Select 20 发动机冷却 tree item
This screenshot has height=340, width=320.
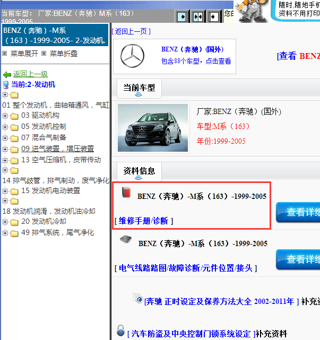44,221
